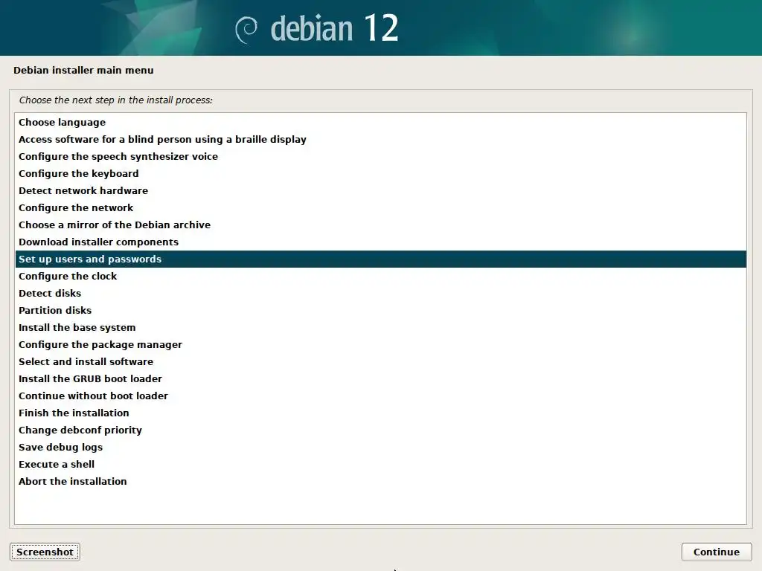This screenshot has height=571, width=762.
Task: Pick Select and install software
Action: point(380,362)
